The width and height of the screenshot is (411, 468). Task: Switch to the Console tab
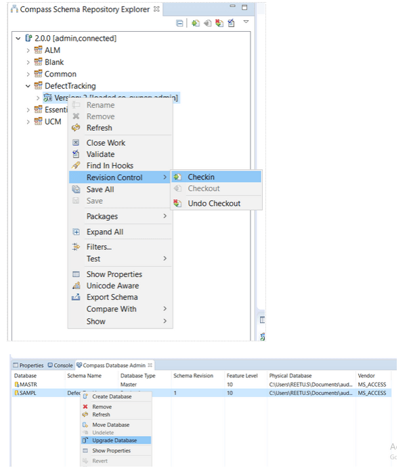click(60, 365)
